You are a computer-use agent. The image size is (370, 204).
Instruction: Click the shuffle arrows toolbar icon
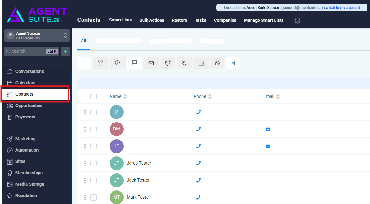(x=233, y=63)
